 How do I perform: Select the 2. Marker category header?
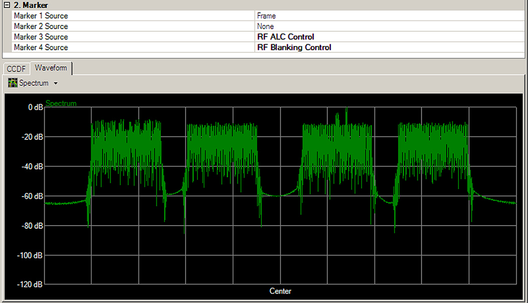[x=31, y=5]
